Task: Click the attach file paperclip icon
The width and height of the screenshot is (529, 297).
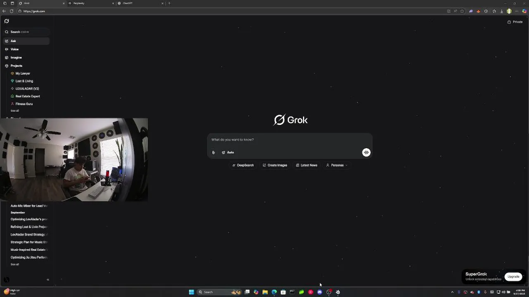Action: (214, 153)
